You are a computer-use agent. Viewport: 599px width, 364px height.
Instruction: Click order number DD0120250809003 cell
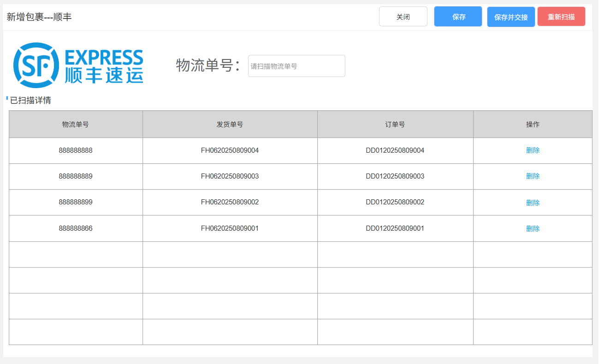(395, 176)
